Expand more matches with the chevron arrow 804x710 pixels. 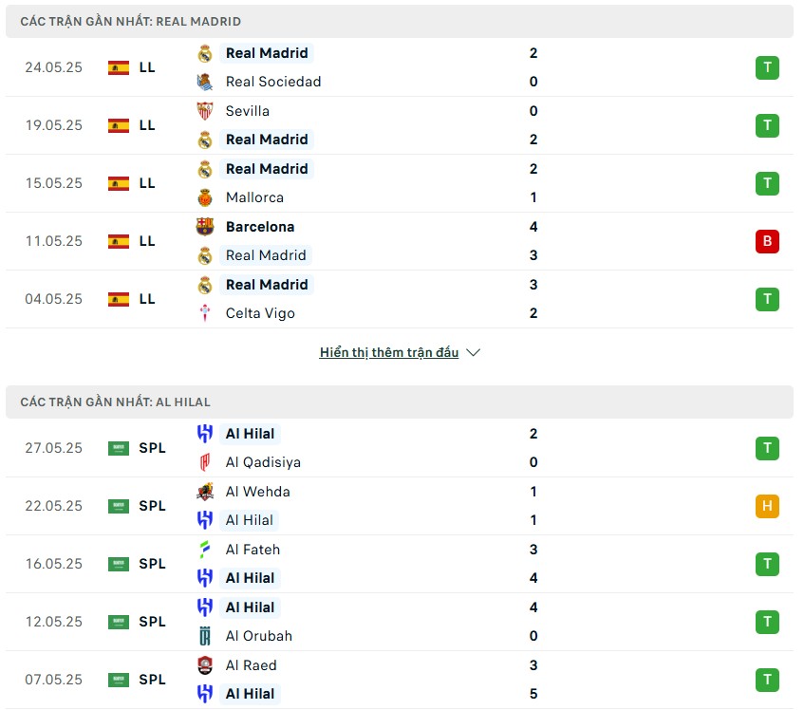[474, 353]
